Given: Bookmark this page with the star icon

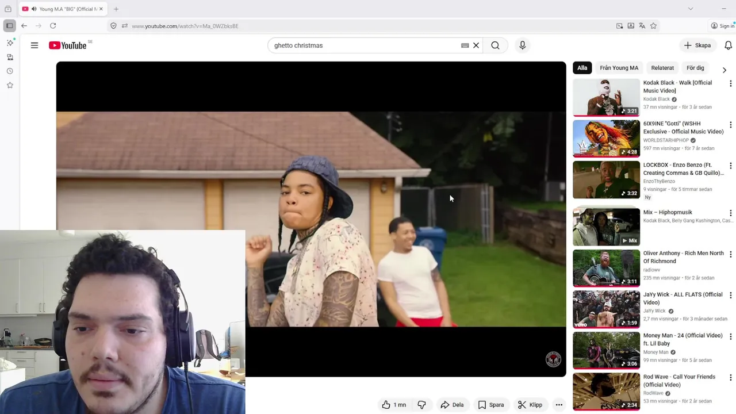Looking at the screenshot, I should [653, 26].
